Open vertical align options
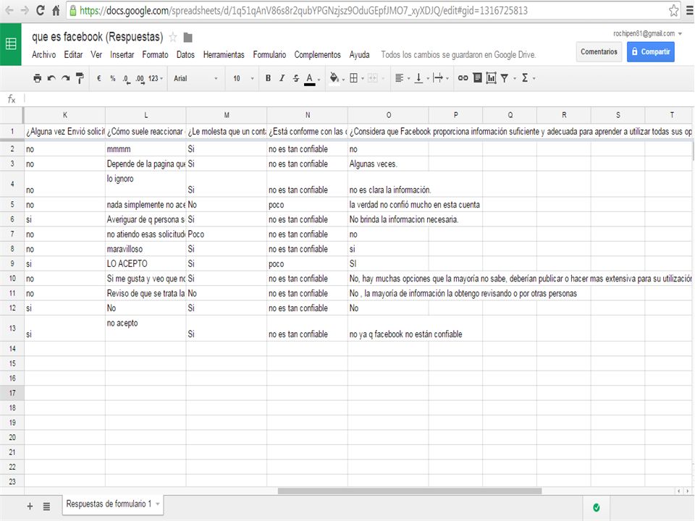 click(x=418, y=78)
